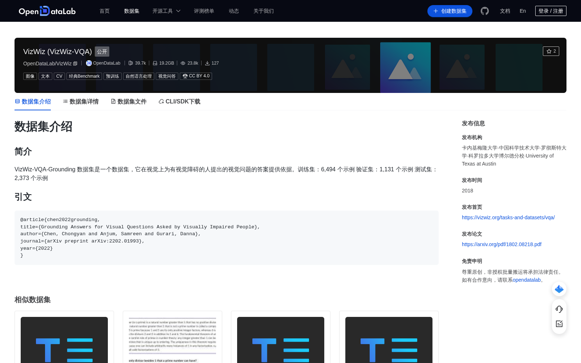581x363 pixels.
Task: Click the CV tag
Action: pos(59,76)
